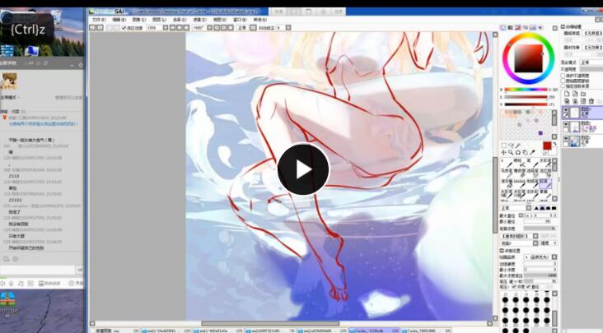Screen dimensions: 603x333
Task: Adjust the layer 不透明度 opacity slider
Action: 591,69
